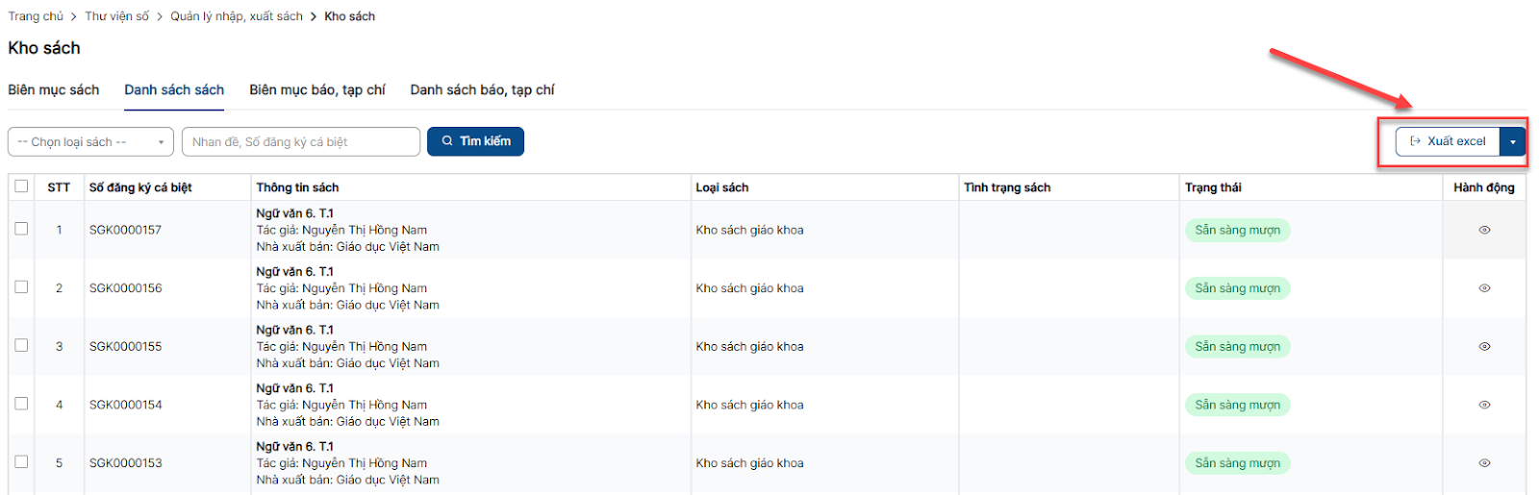
Task: Open view icon for SGK0000155
Action: (x=1484, y=347)
